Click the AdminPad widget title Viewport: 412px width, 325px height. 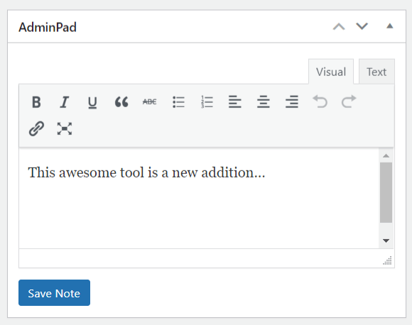tap(48, 27)
